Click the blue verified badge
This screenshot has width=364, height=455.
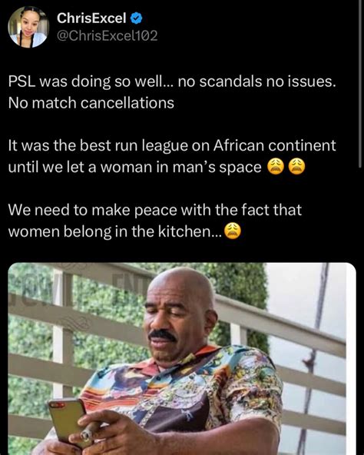pos(137,18)
